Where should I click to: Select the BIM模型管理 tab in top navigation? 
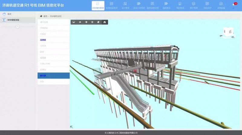tap(98, 5)
